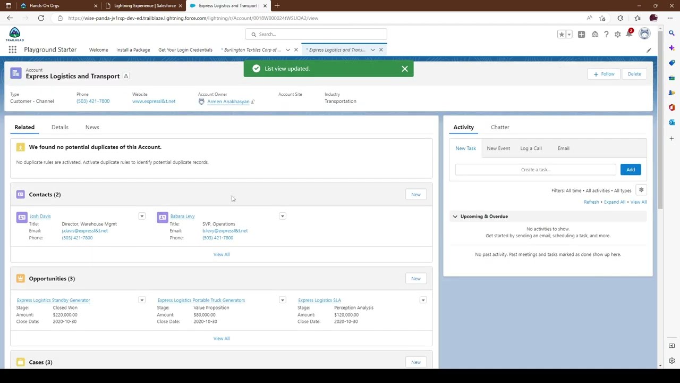This screenshot has width=680, height=383.
Task: Click the Contacts related list icon
Action: [x=20, y=195]
